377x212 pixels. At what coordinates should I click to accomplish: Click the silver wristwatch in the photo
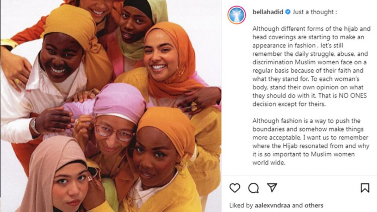(34, 126)
